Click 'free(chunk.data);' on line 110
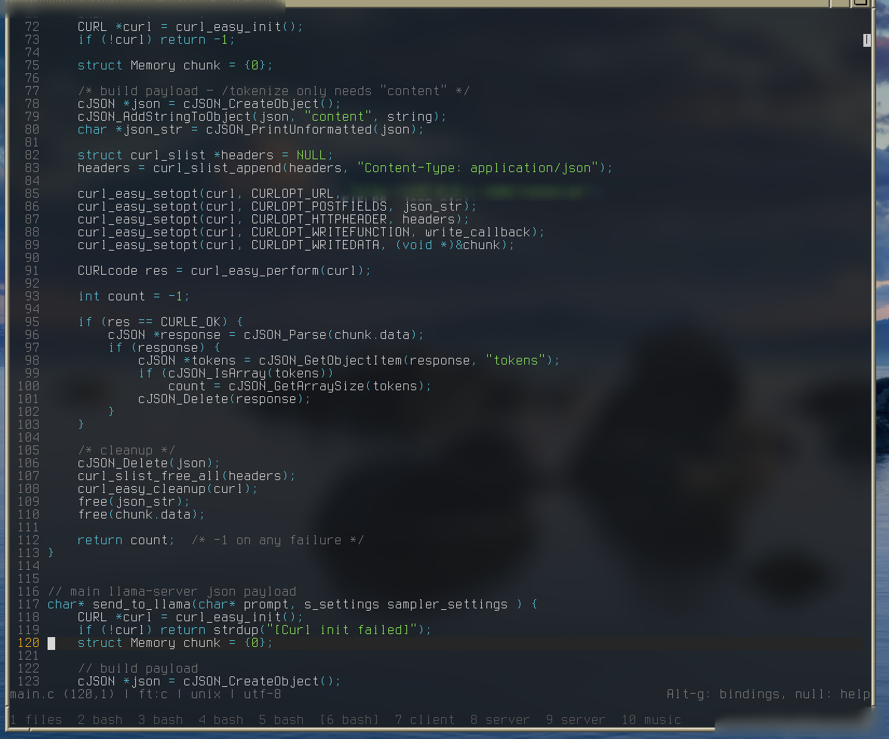 pos(141,515)
